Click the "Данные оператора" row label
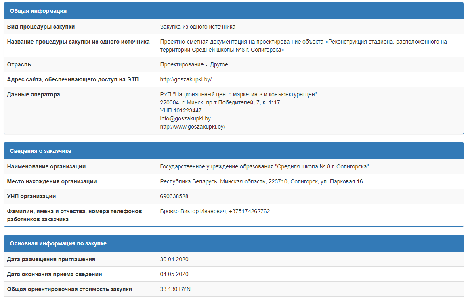Image resolution: width=468 pixels, height=297 pixels. (x=34, y=94)
